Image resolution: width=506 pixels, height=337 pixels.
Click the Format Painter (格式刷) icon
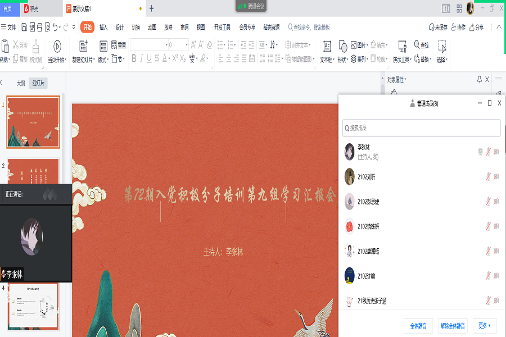[35, 47]
